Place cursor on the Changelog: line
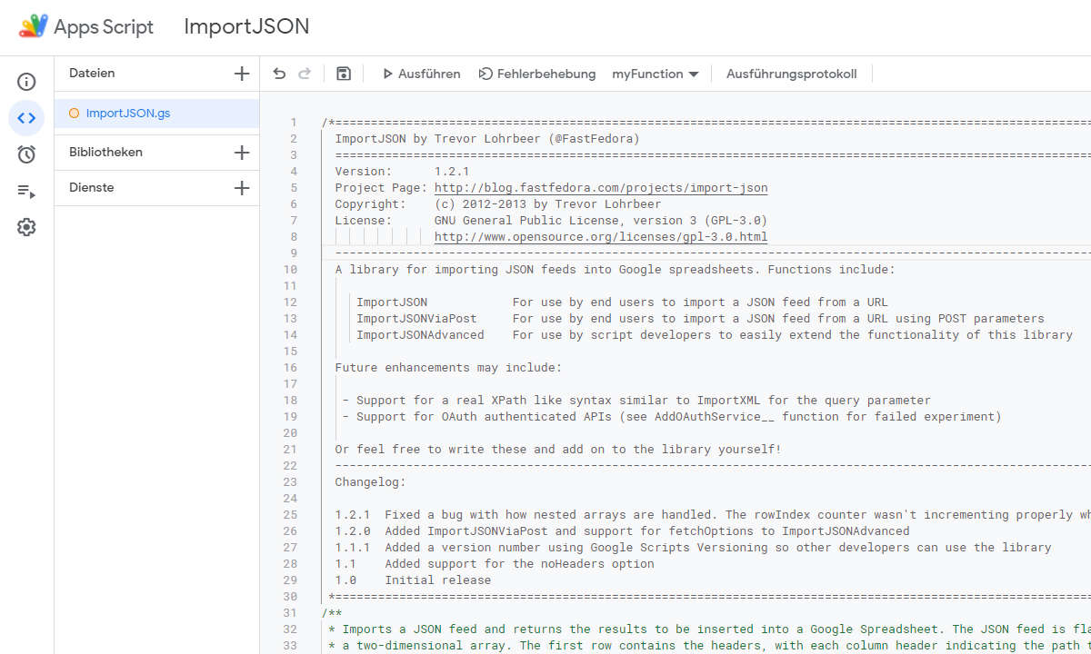Image resolution: width=1091 pixels, height=654 pixels. tap(371, 482)
